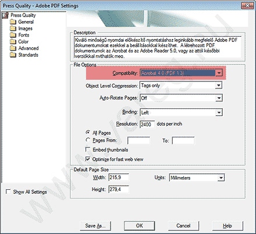Click into the Resolution input field
The height and width of the screenshot is (234, 256).
(x=147, y=124)
